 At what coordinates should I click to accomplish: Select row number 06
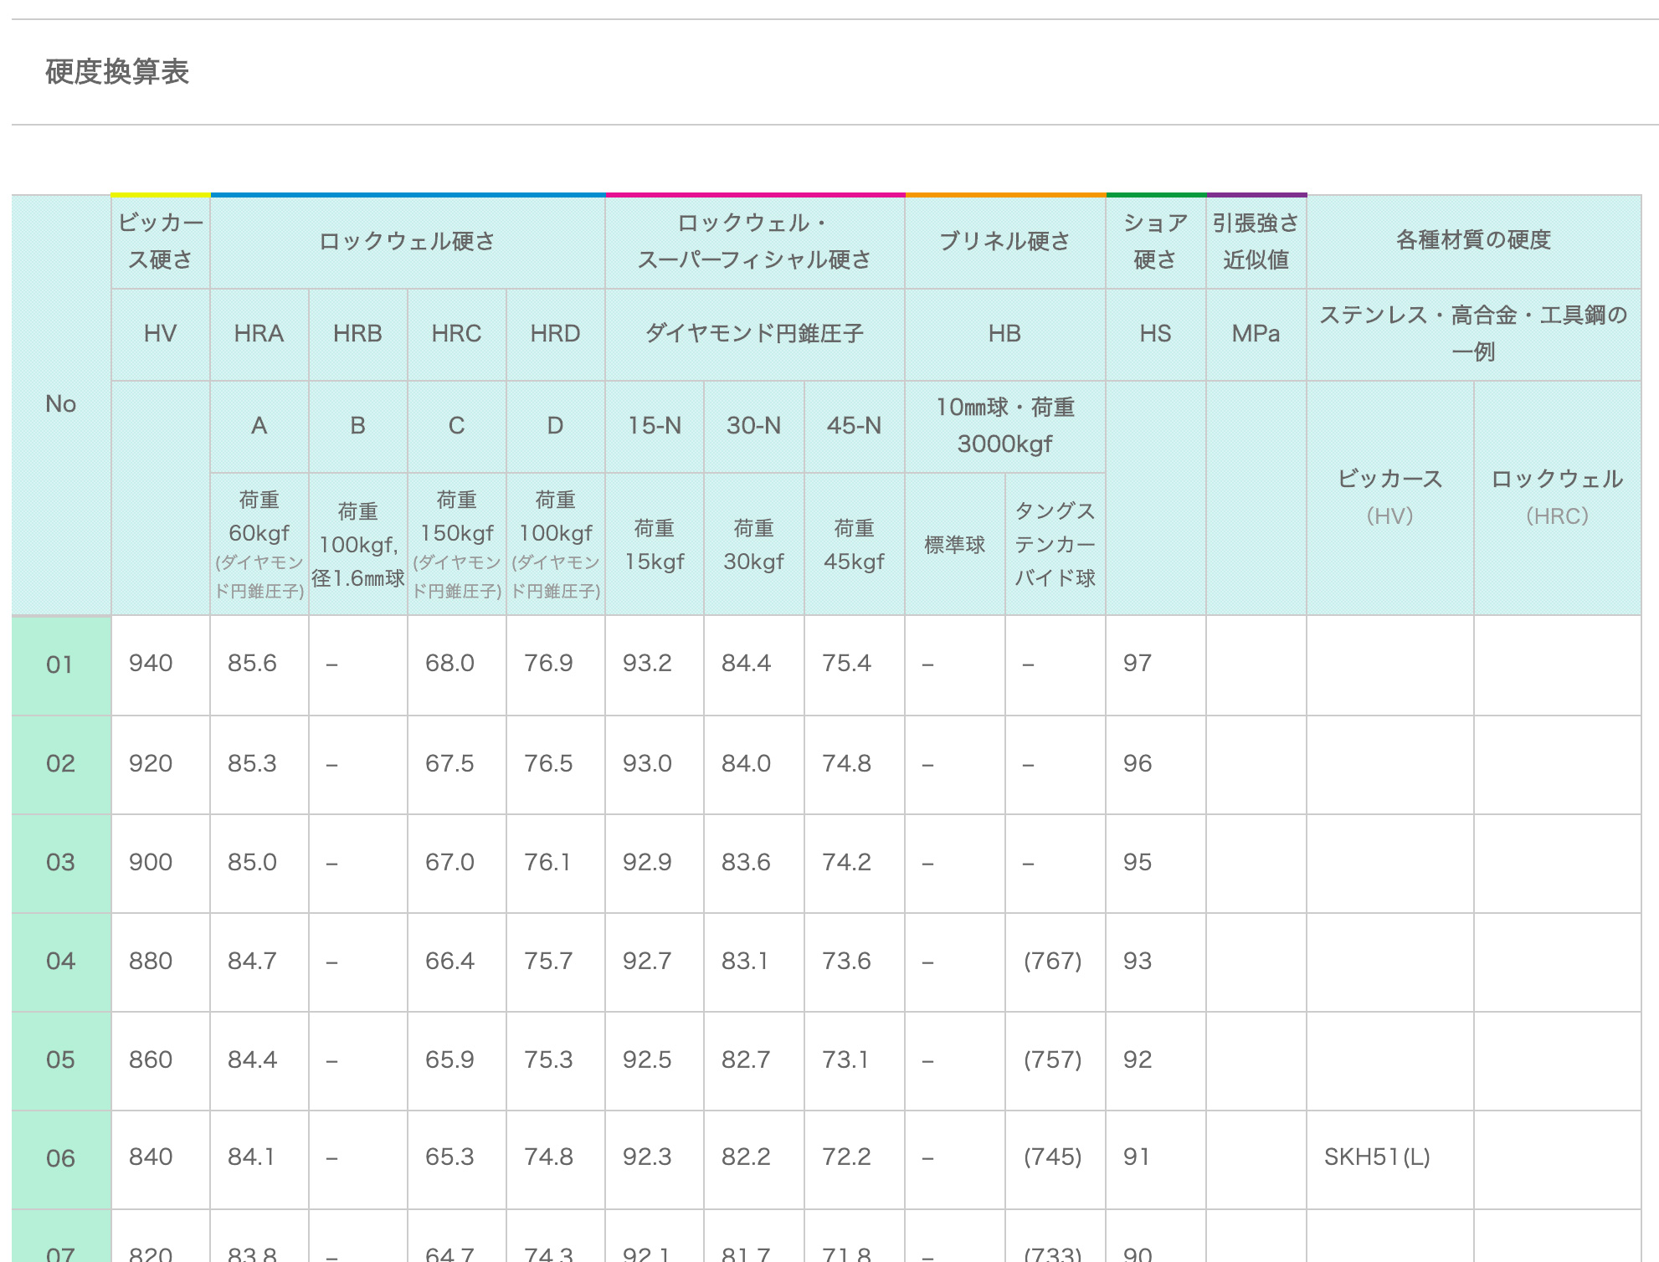(60, 1159)
